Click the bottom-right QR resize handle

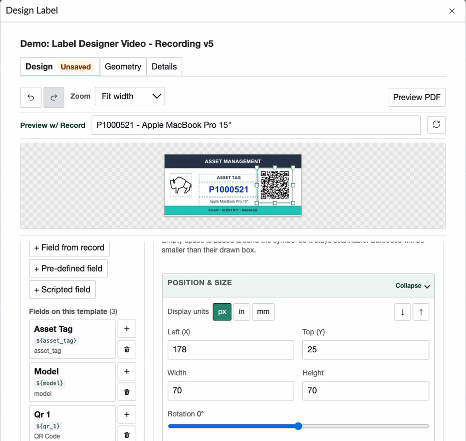293,203
